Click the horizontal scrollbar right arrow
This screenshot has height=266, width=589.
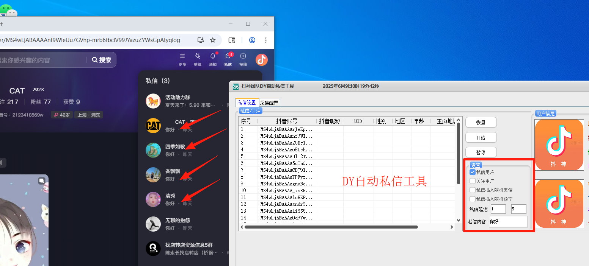click(452, 227)
